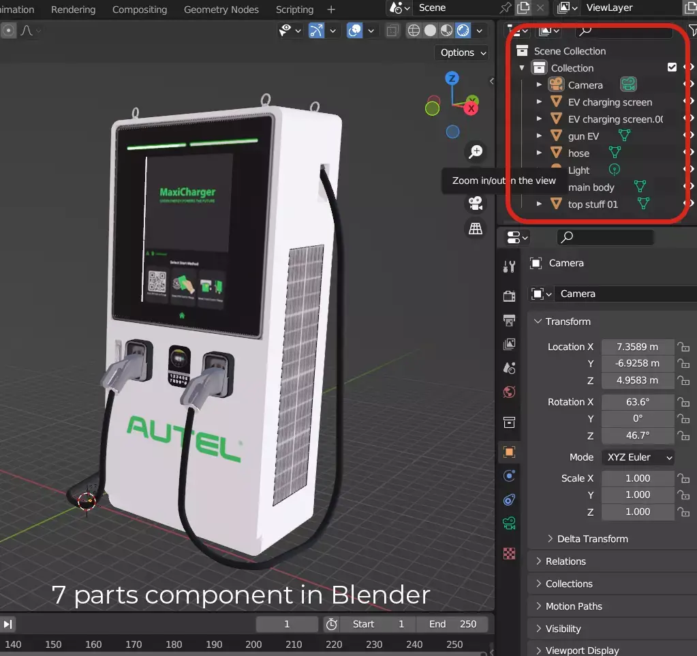The image size is (697, 656).
Task: Switch to solid viewport shading
Action: point(430,31)
